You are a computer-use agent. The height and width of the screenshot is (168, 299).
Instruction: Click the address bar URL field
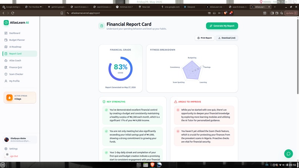click(x=137, y=13)
